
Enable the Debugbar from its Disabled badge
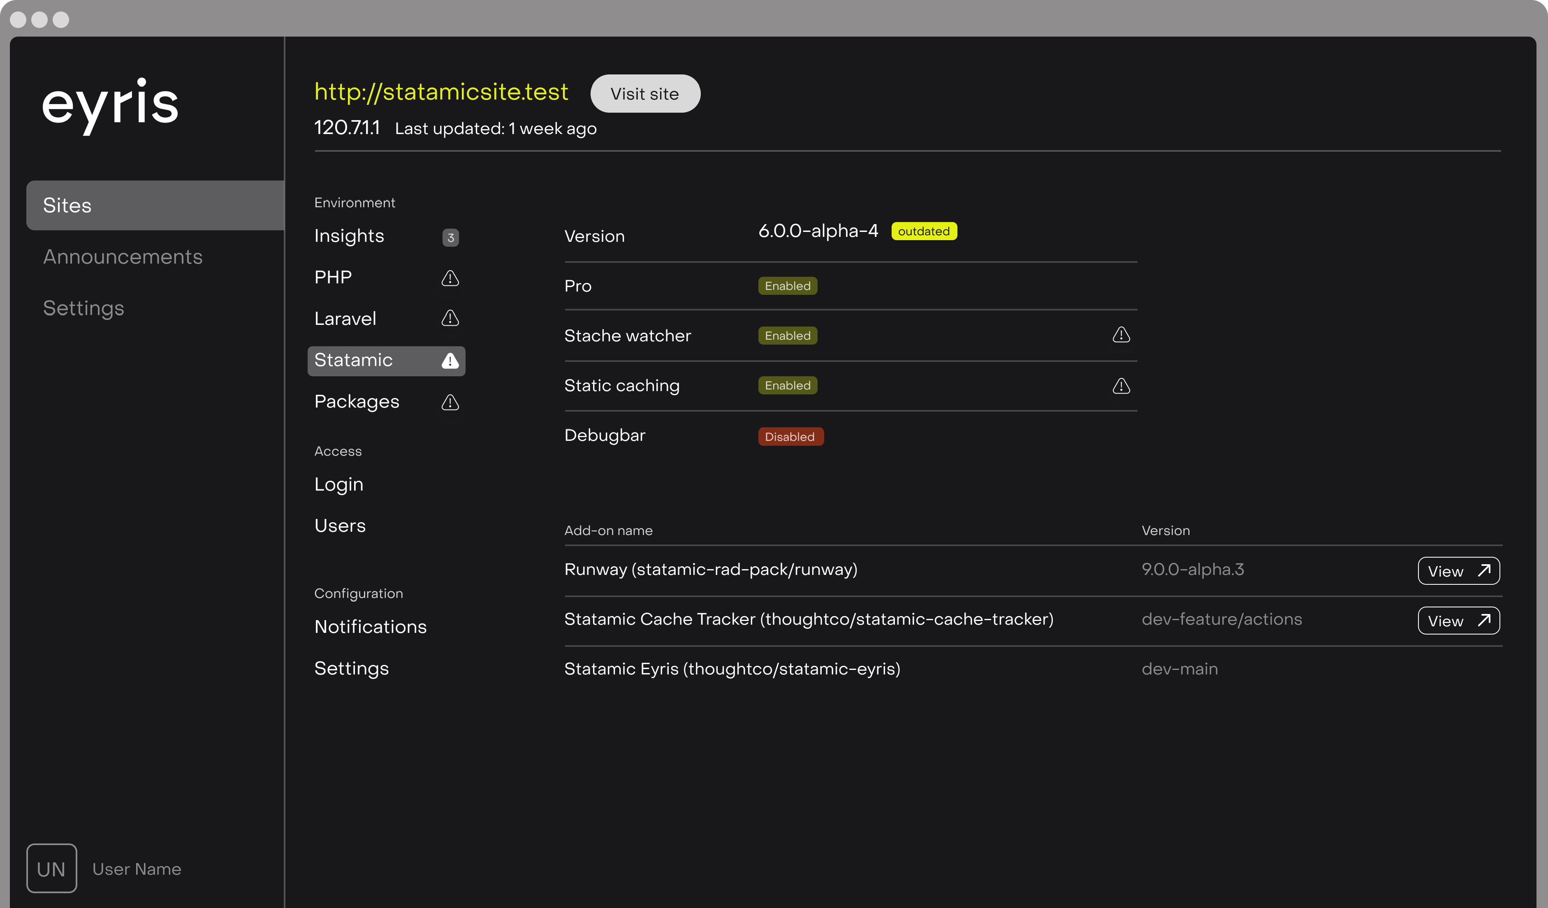[x=790, y=436]
